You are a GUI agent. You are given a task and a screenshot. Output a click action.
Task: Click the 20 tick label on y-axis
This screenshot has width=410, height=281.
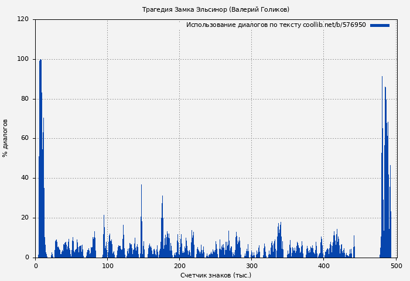25,218
